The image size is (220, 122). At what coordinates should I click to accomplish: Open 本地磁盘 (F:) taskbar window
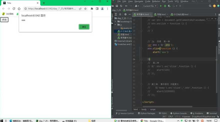tap(70, 121)
